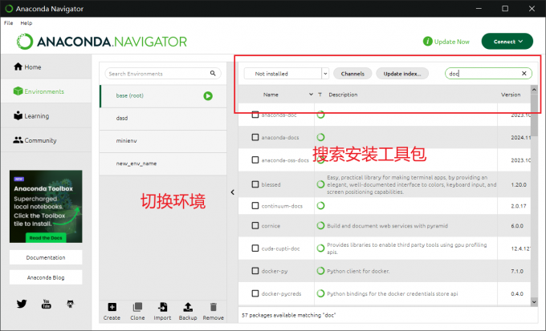Screen dimensions: 546x331
Task: Select the base (root) environment
Action: 163,95
